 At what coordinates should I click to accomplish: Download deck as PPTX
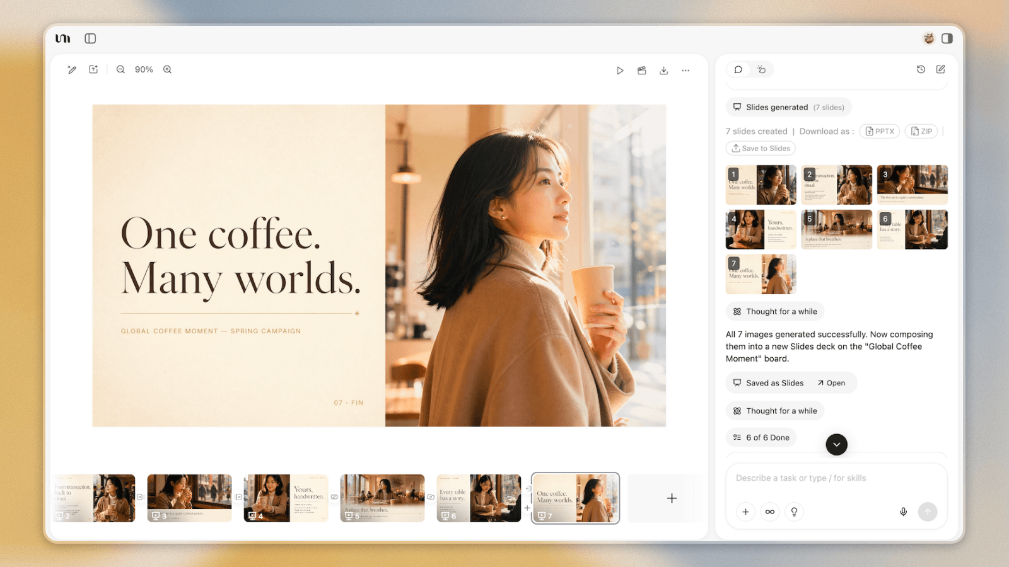pos(880,131)
